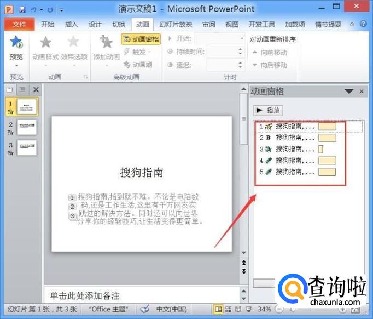Select animation item 1 in Animation Pane

pyautogui.click(x=309, y=127)
